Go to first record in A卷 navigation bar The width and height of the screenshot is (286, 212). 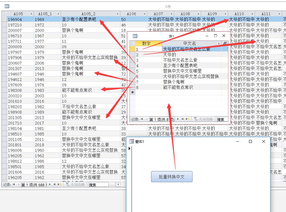coord(14,185)
